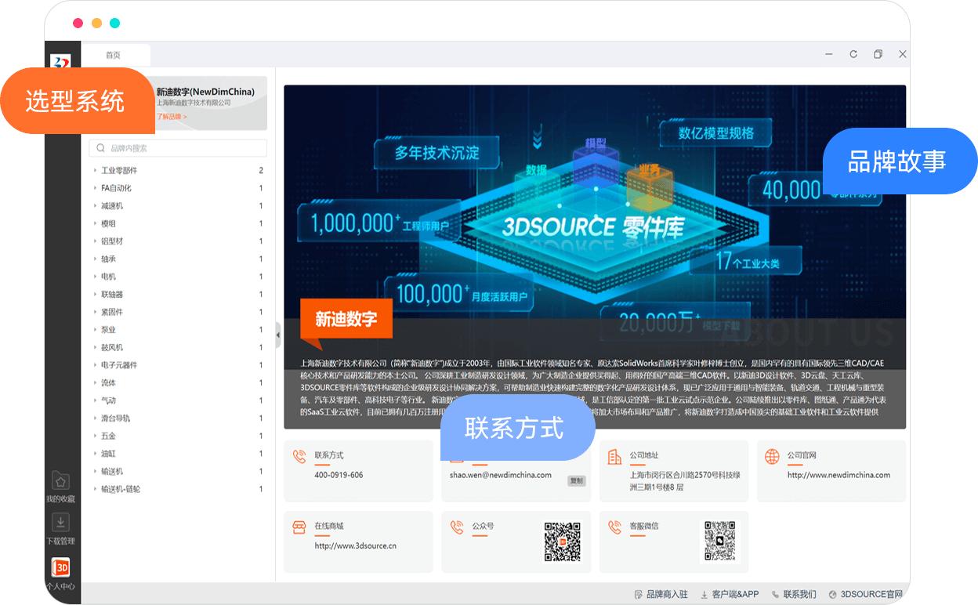
Task: Click 新迪数字(NewDimChina) brand title
Action: pyautogui.click(x=205, y=92)
